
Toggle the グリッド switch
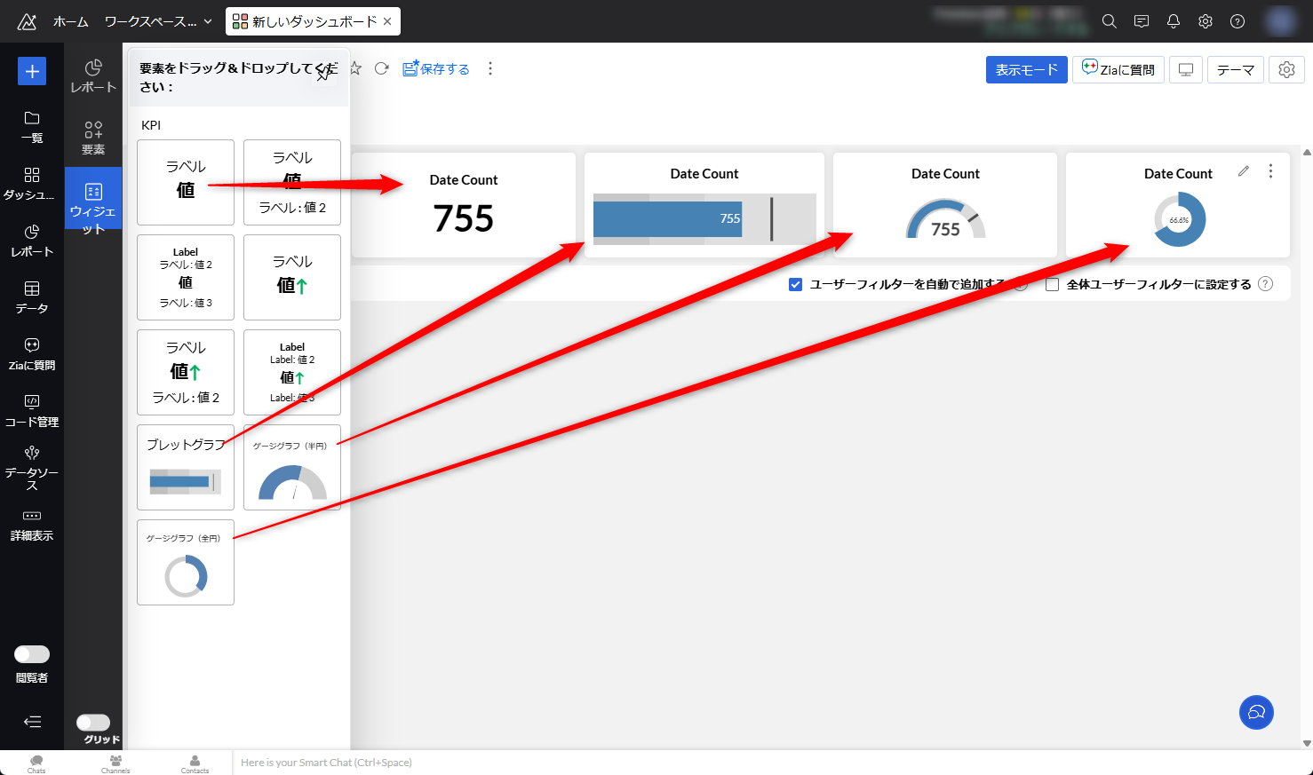point(93,723)
